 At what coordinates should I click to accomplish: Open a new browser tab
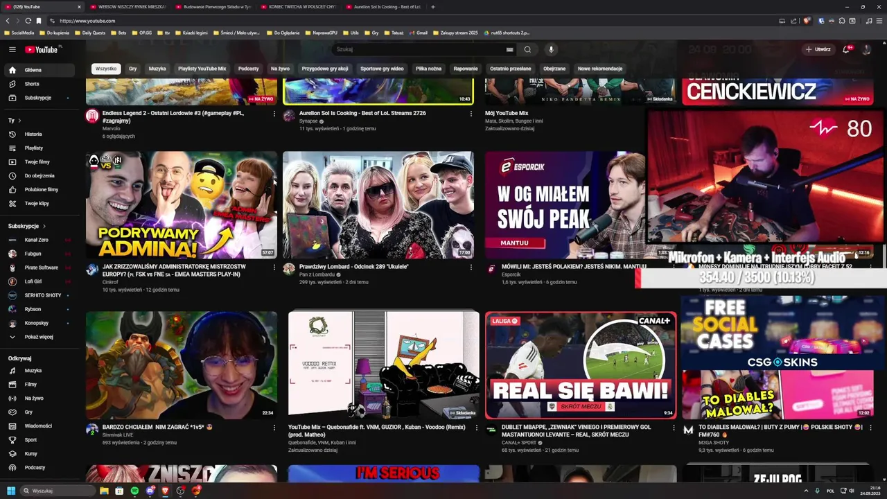433,7
